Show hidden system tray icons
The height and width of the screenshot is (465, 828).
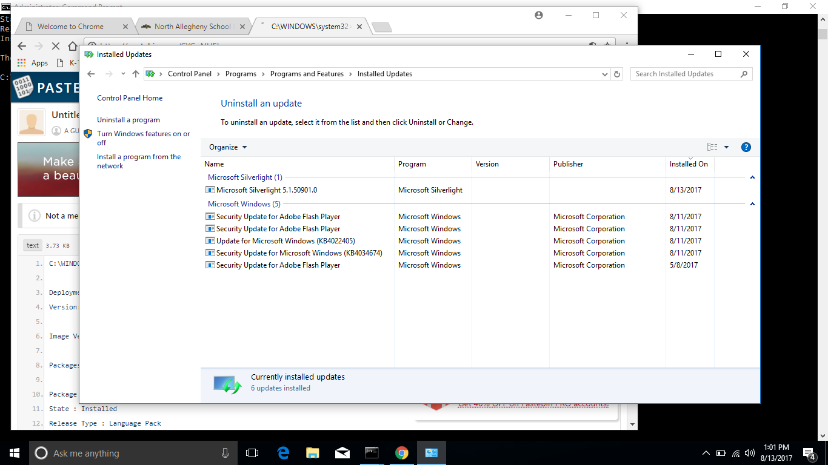coord(706,453)
